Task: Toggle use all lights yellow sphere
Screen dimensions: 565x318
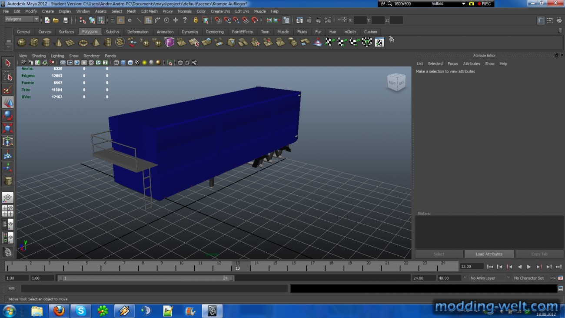Action: point(144,63)
